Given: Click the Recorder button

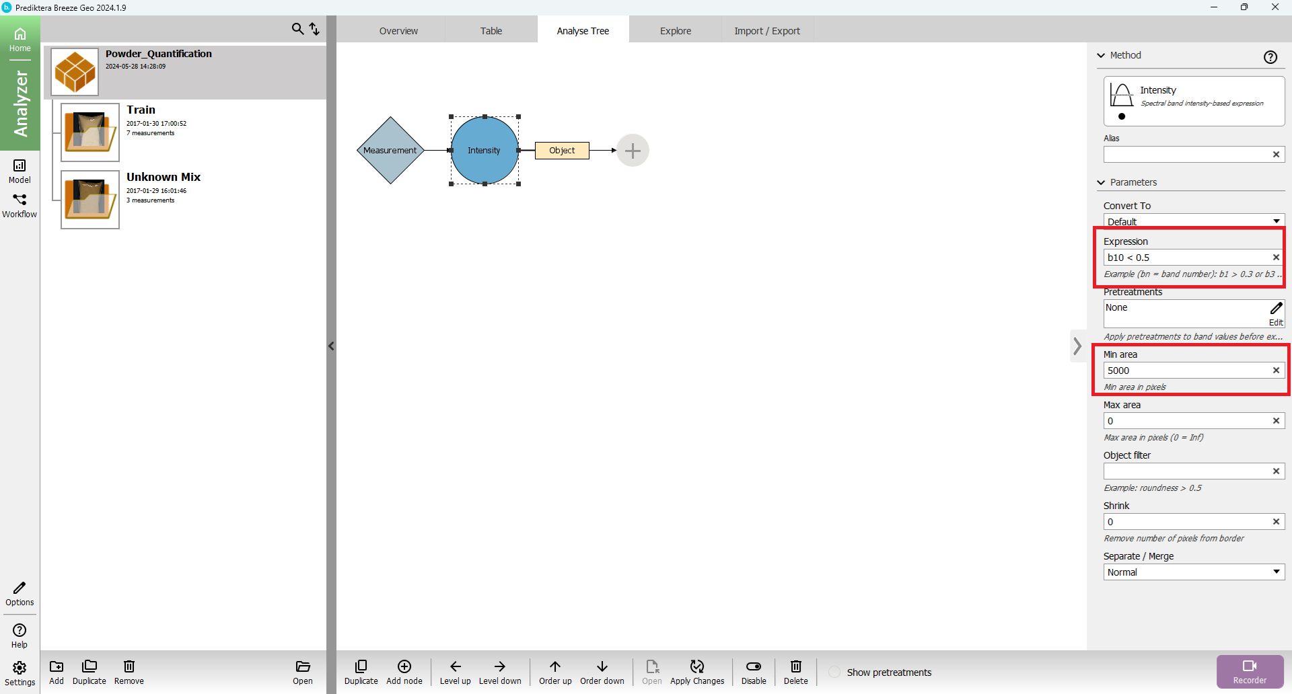Looking at the screenshot, I should point(1250,671).
